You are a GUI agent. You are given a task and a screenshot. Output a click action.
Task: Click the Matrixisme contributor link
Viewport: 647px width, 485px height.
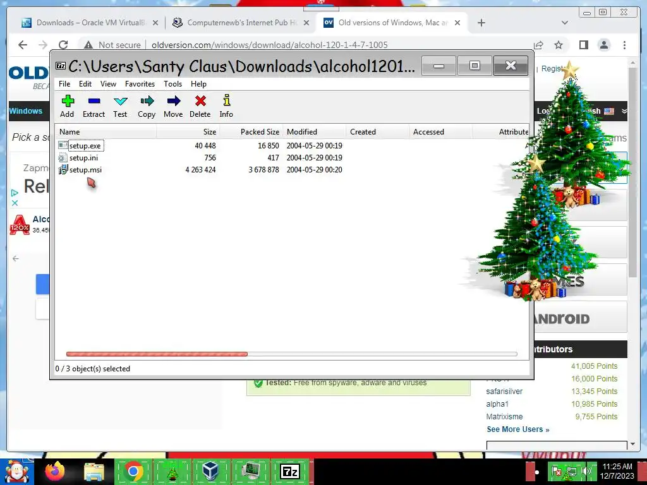click(x=504, y=417)
